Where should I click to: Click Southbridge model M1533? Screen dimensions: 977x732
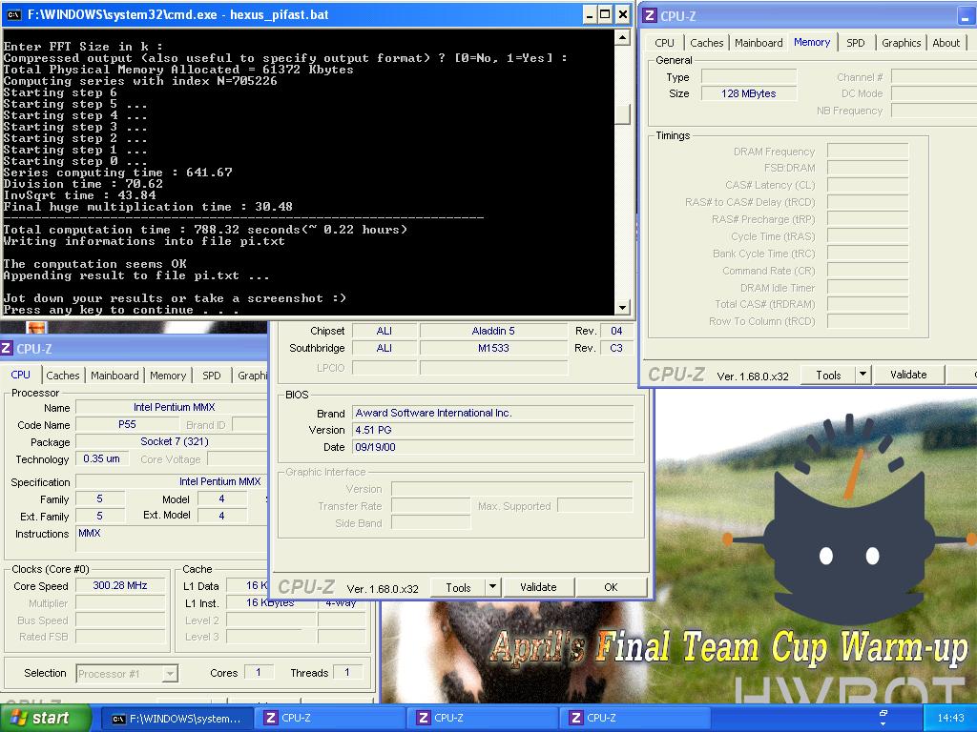493,348
